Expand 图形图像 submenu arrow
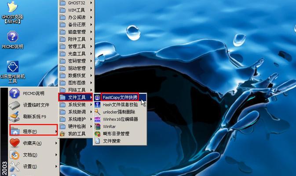 [x=91, y=83]
